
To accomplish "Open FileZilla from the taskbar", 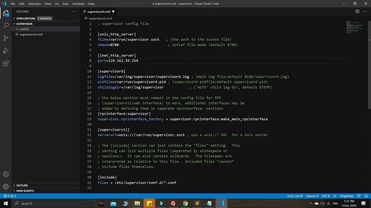I will click(x=173, y=203).
